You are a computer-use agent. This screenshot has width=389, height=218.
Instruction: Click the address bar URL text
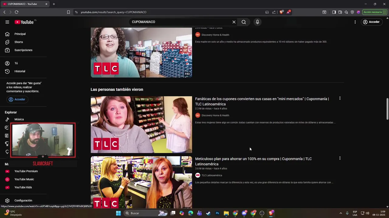click(x=113, y=12)
